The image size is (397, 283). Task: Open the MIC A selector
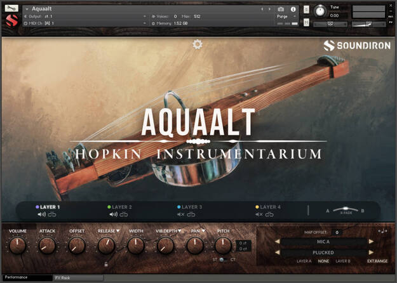[323, 242]
